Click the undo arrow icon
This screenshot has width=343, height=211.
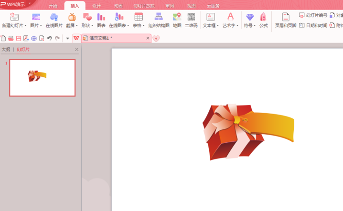tap(49, 38)
